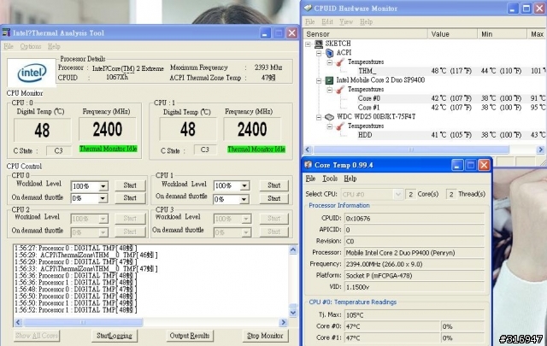Click Processor field Mobile Intel Core 2 Duo P9400

(x=415, y=253)
